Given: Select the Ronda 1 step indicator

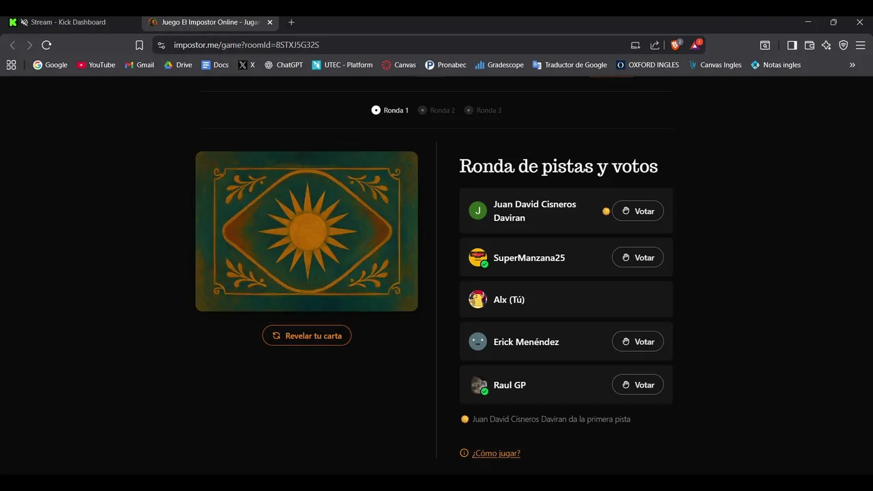Looking at the screenshot, I should click(x=390, y=110).
